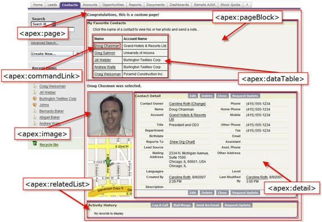Click contact icon beside Craig Weissman in Recent Items
The image size is (322, 222).
34,86
